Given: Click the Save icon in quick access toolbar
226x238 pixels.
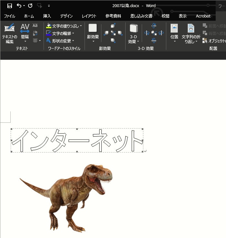Looking at the screenshot, I should point(10,6).
